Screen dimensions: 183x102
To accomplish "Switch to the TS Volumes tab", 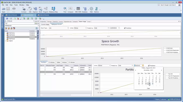I will coord(51,62).
